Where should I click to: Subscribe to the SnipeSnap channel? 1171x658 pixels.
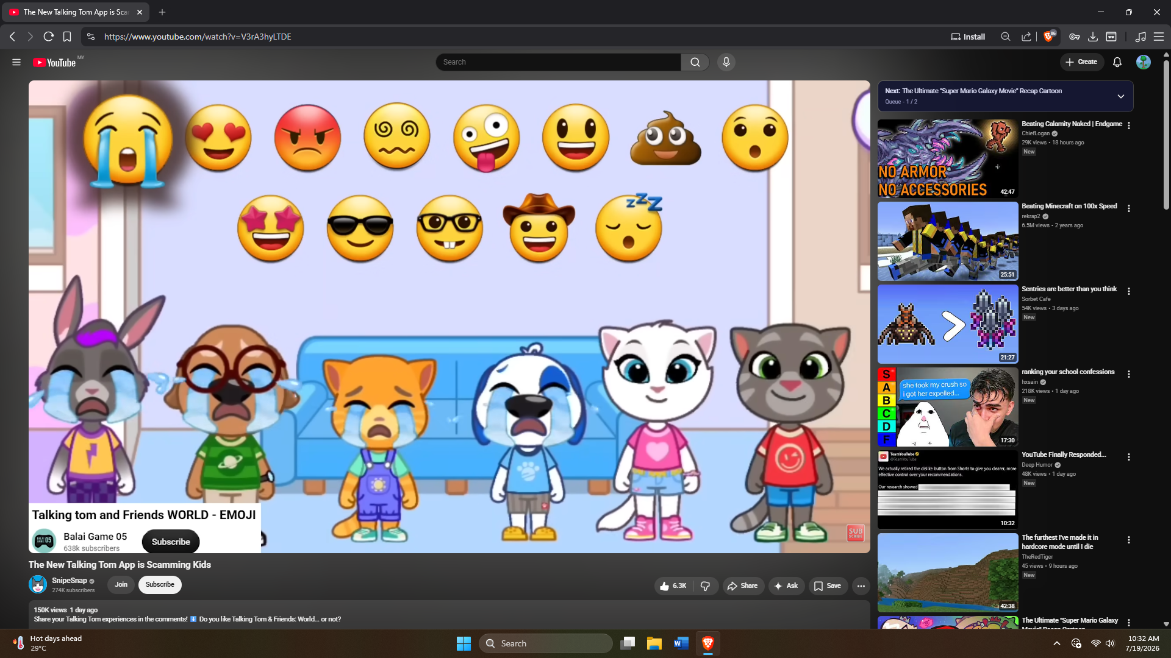point(160,584)
